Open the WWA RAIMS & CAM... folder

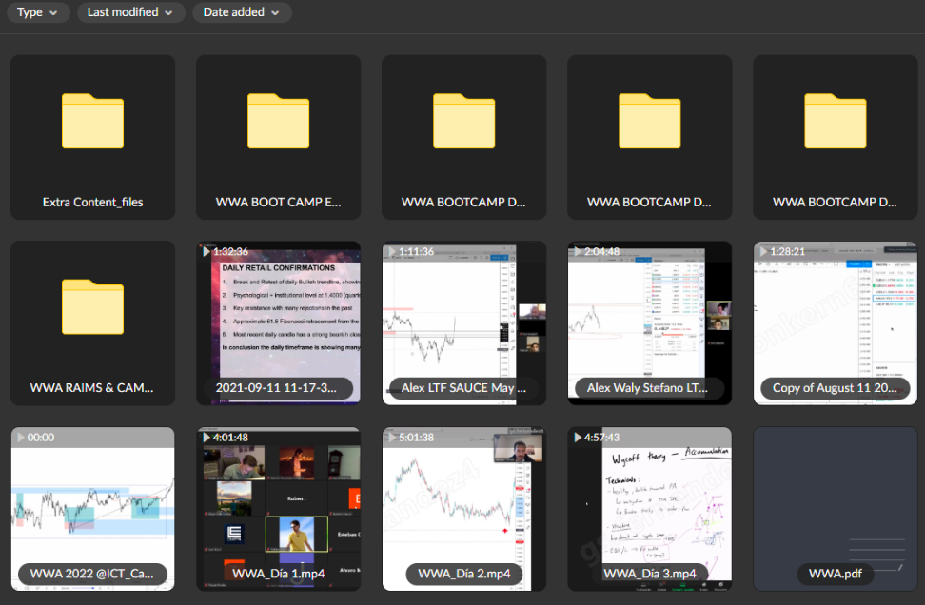point(92,323)
